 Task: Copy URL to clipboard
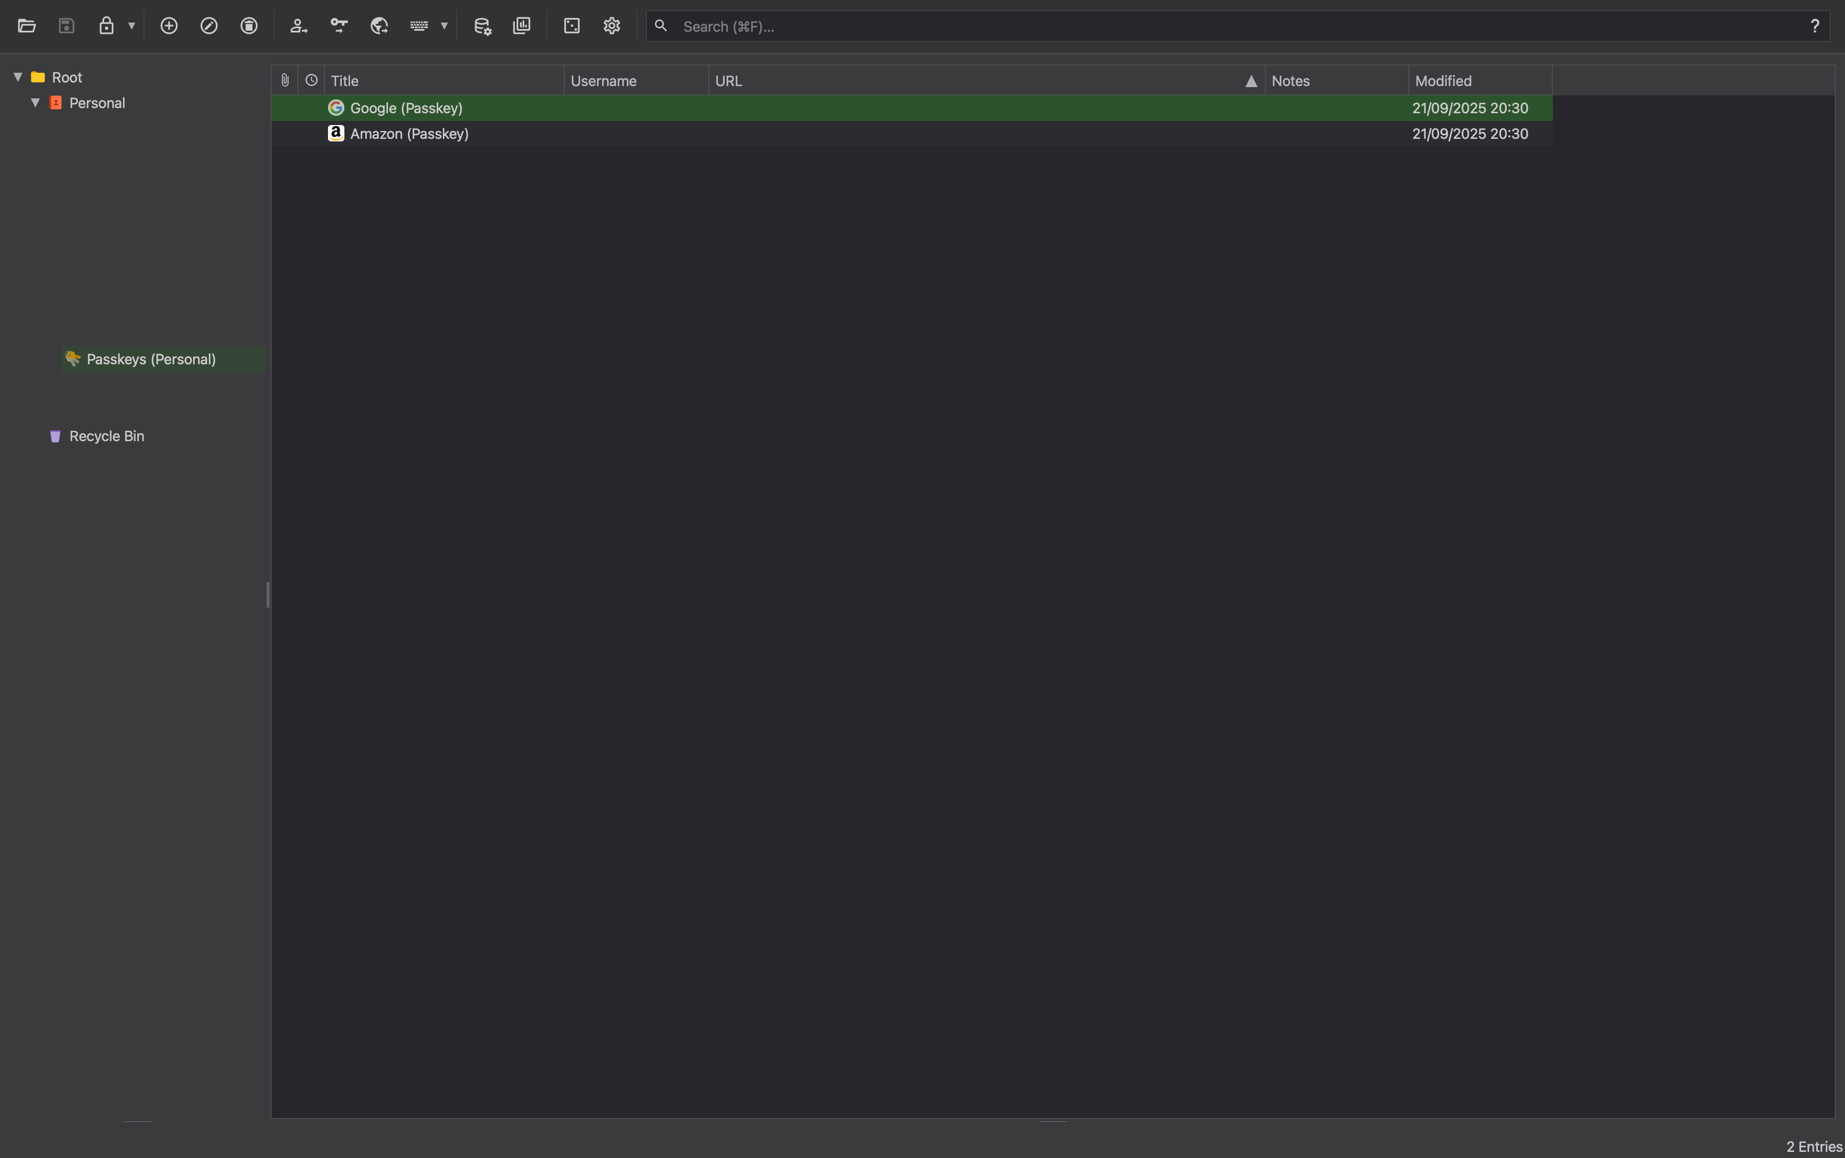click(379, 26)
